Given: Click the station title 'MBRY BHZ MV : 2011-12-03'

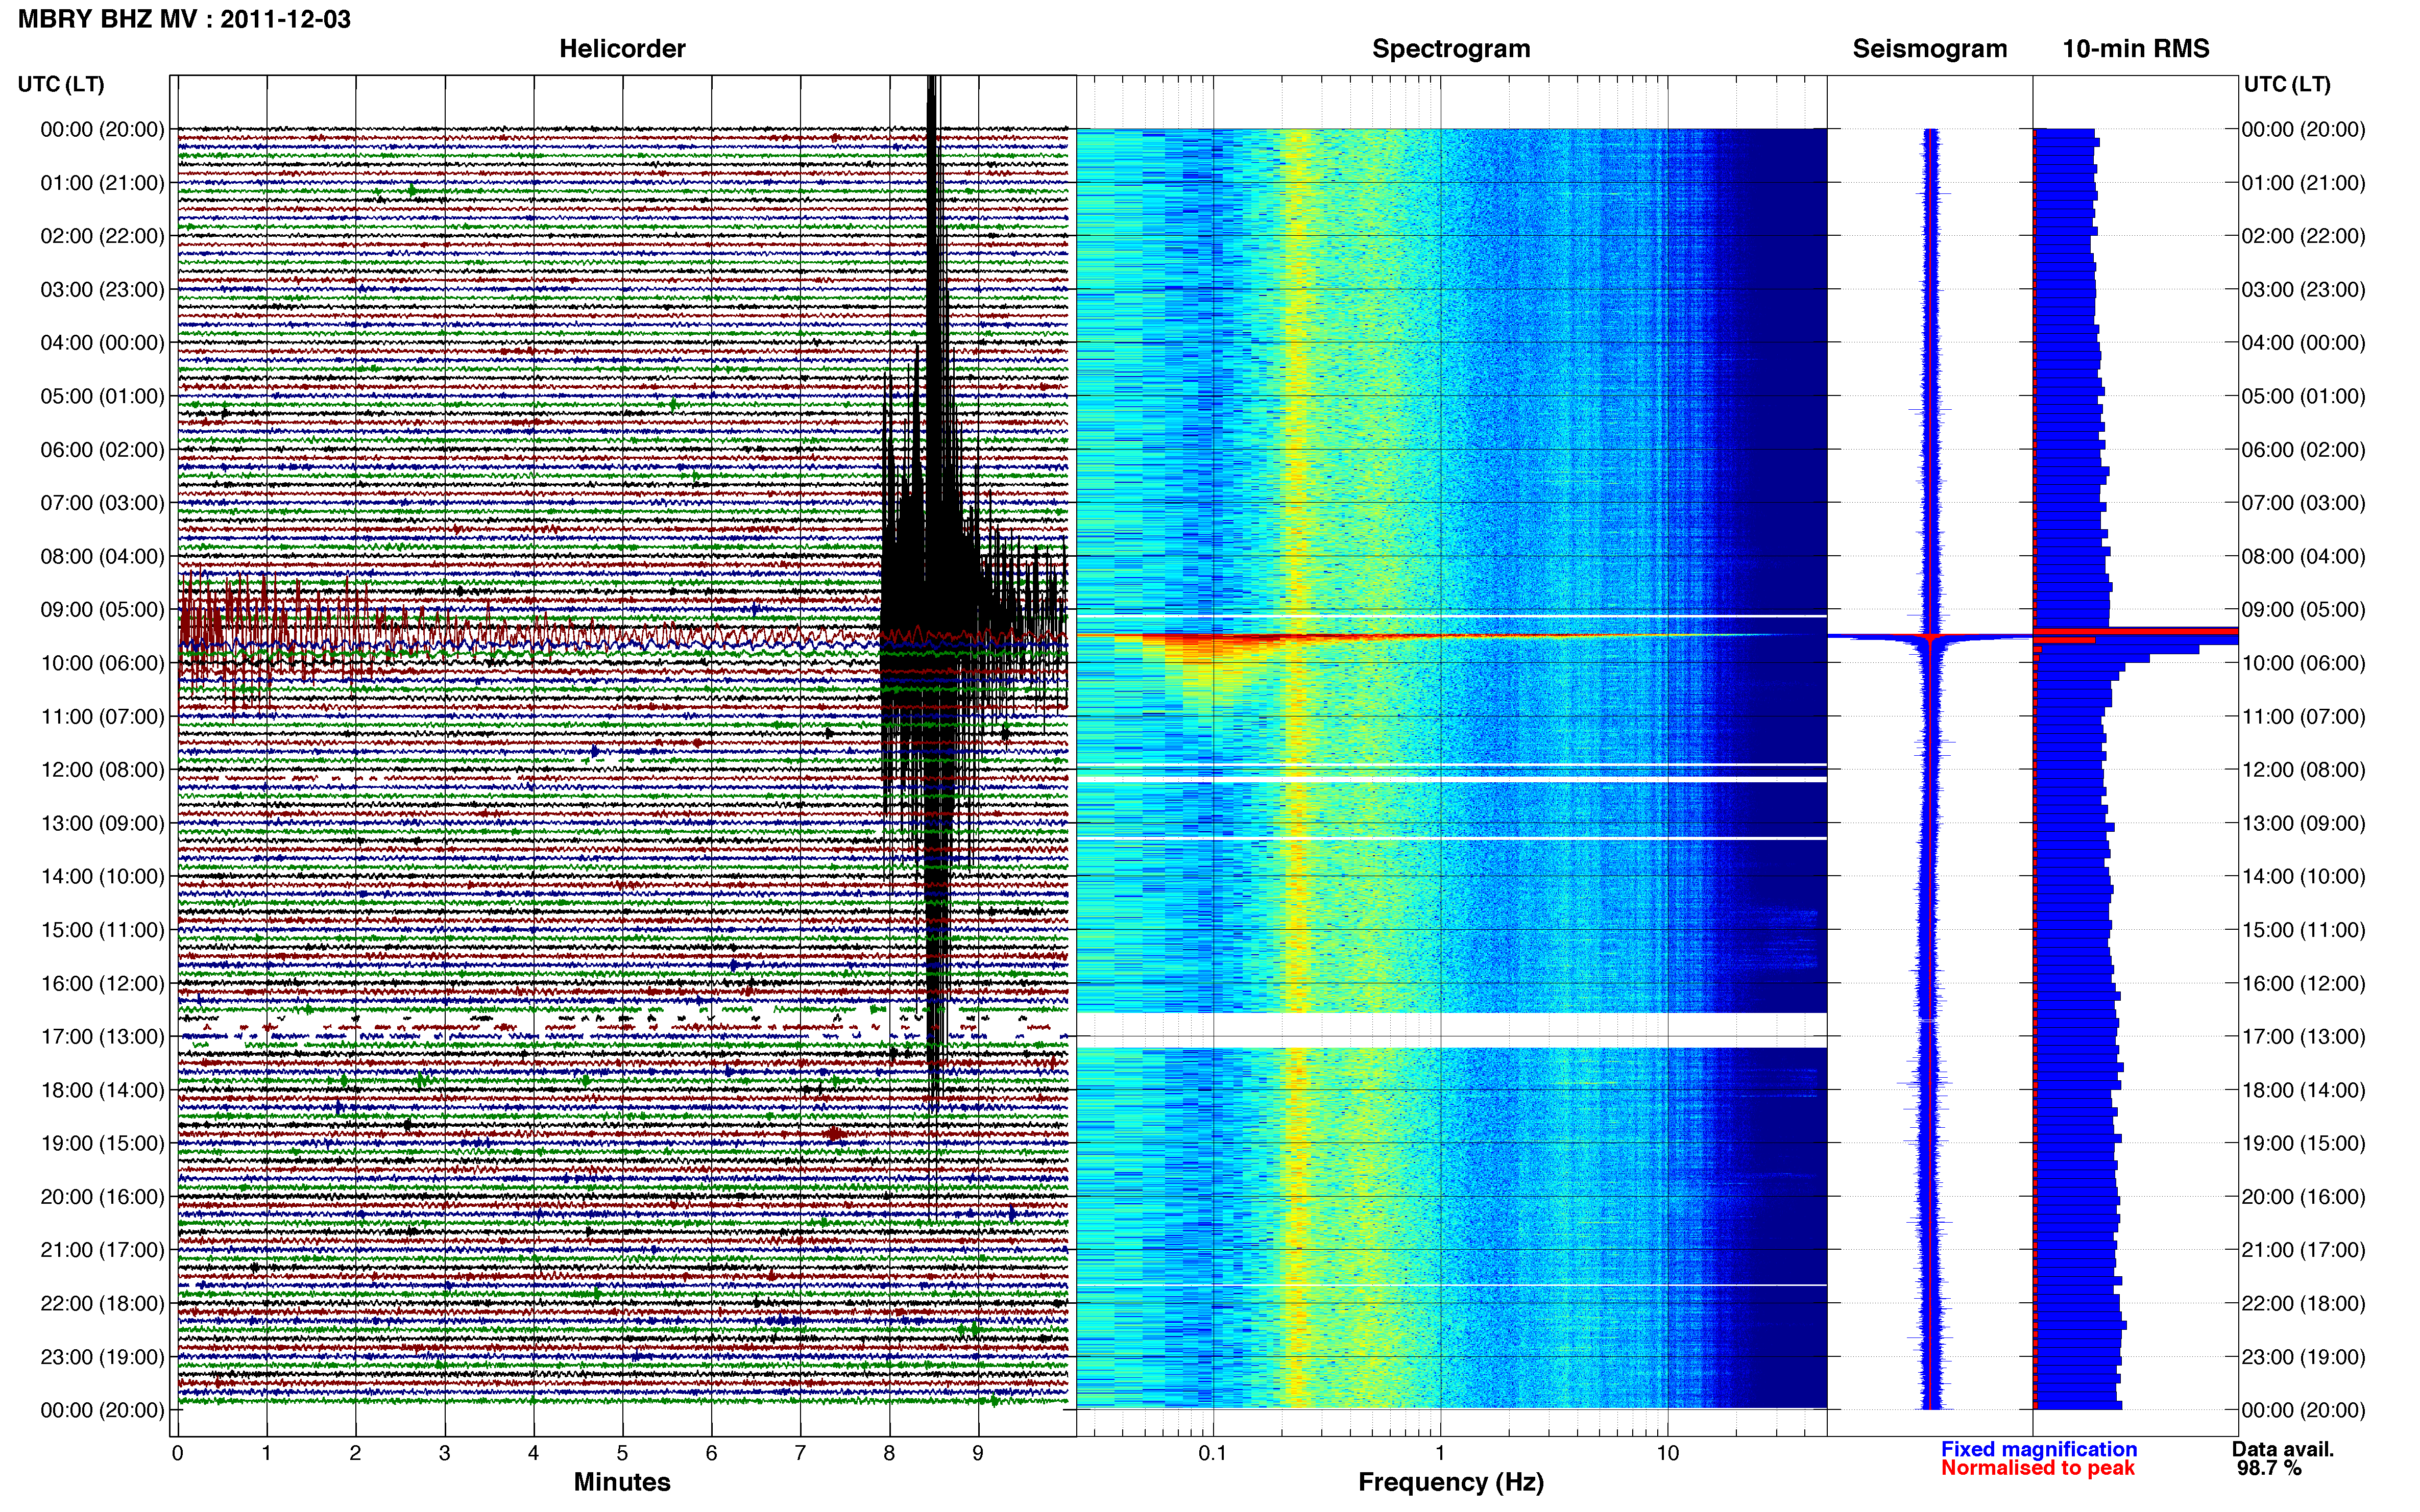Looking at the screenshot, I should pos(184,19).
